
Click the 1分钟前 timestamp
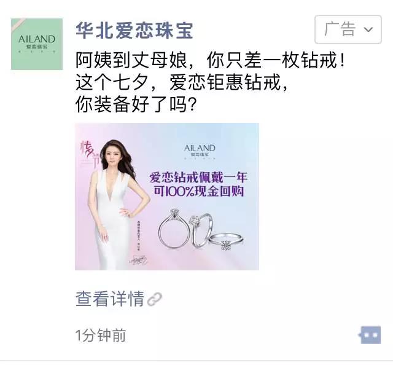[101, 336]
